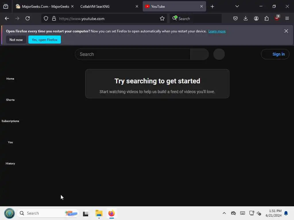The image size is (294, 220).
Task: Sign in to YouTube
Action: pos(275,54)
